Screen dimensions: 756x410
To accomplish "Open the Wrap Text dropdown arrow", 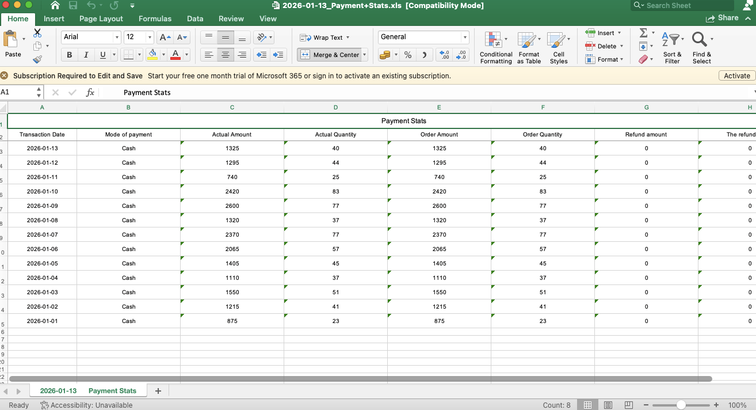I will [x=348, y=37].
